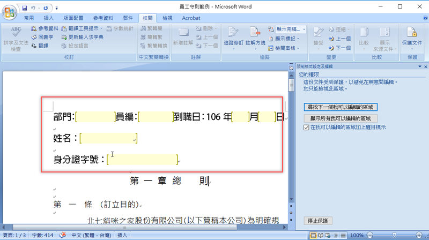Open 同義字 thesaurus

point(42,37)
